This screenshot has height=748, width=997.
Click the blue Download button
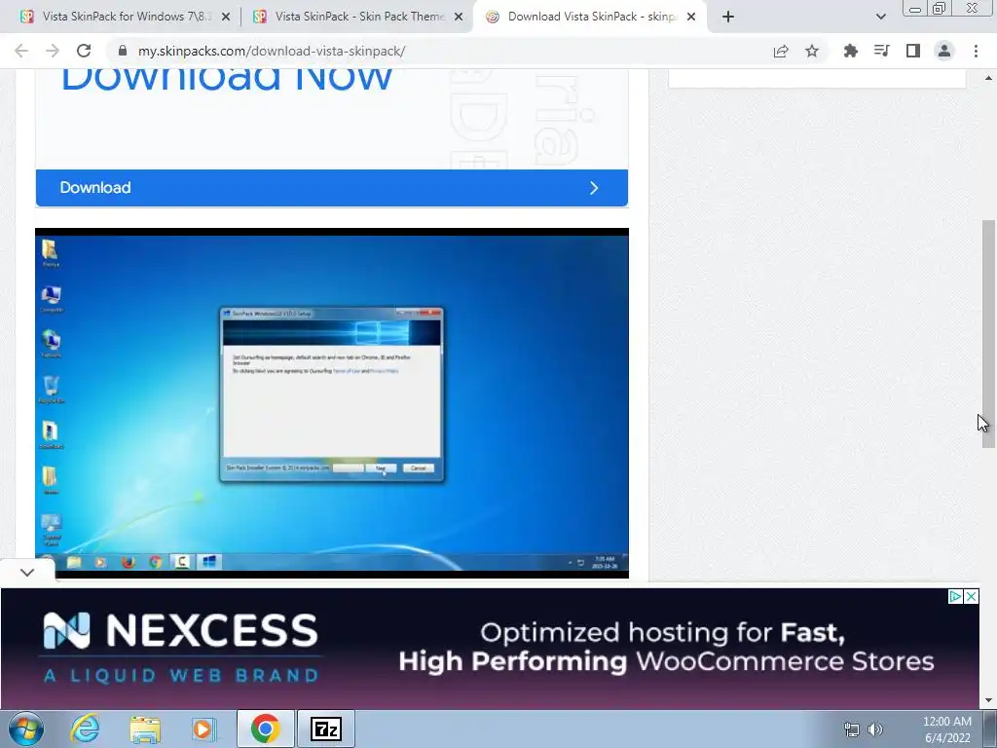[332, 188]
